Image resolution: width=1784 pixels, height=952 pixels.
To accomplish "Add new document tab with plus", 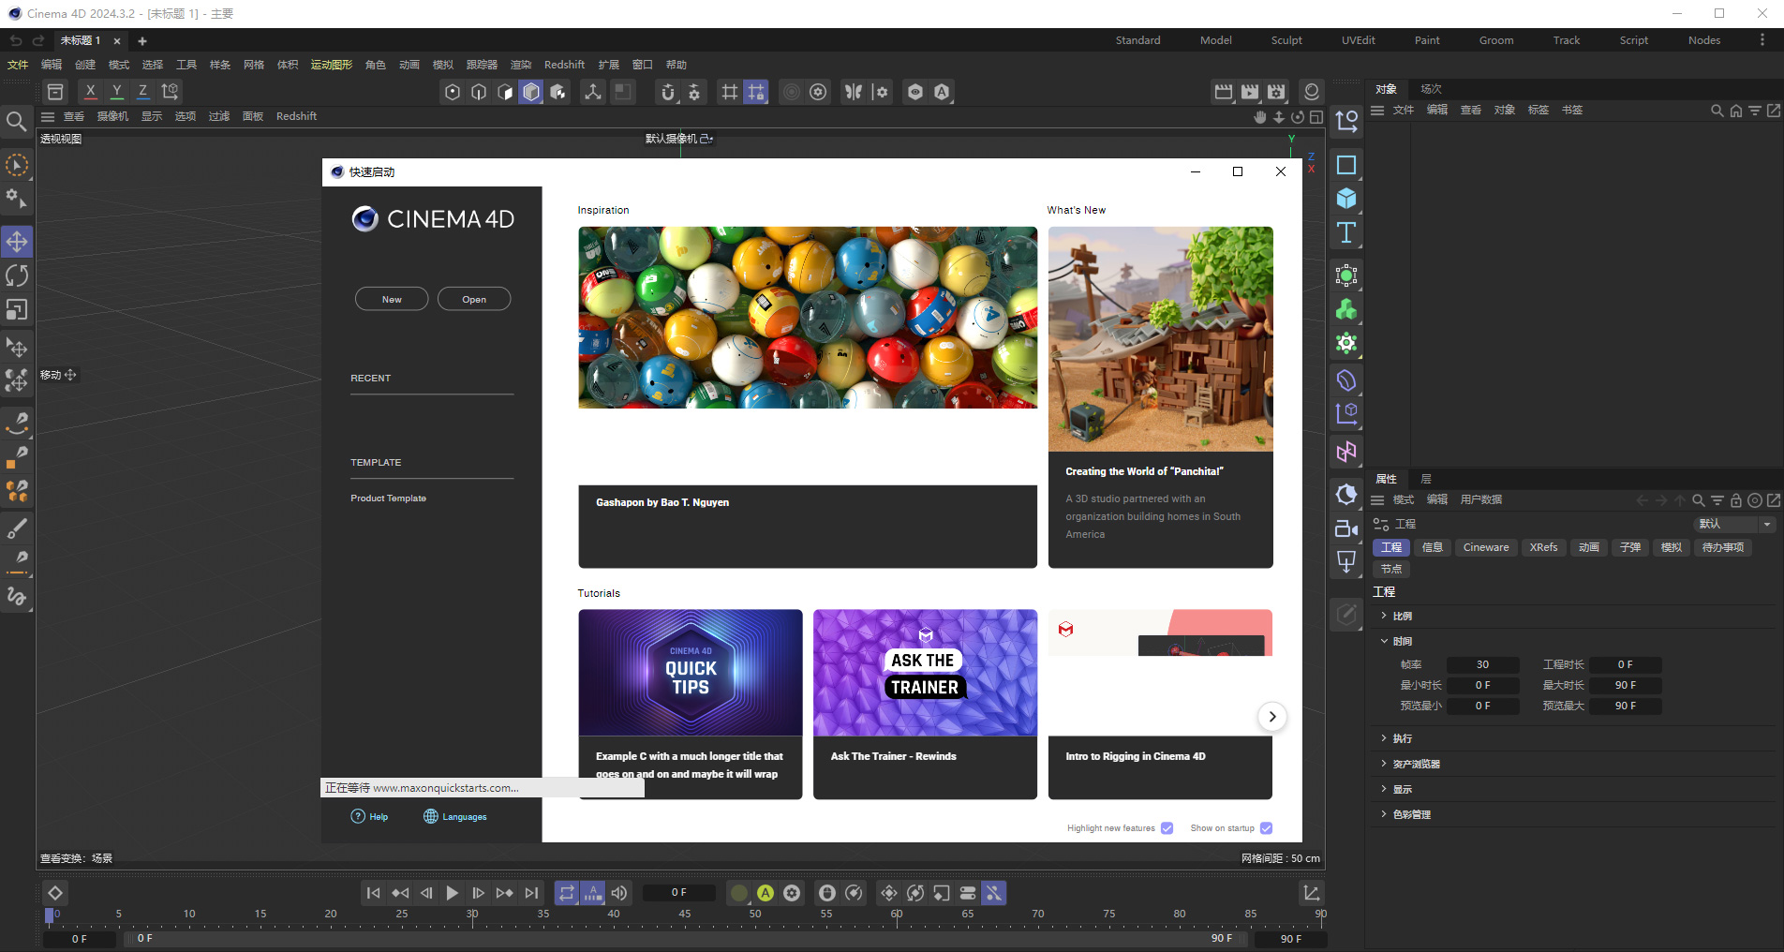I will point(142,41).
